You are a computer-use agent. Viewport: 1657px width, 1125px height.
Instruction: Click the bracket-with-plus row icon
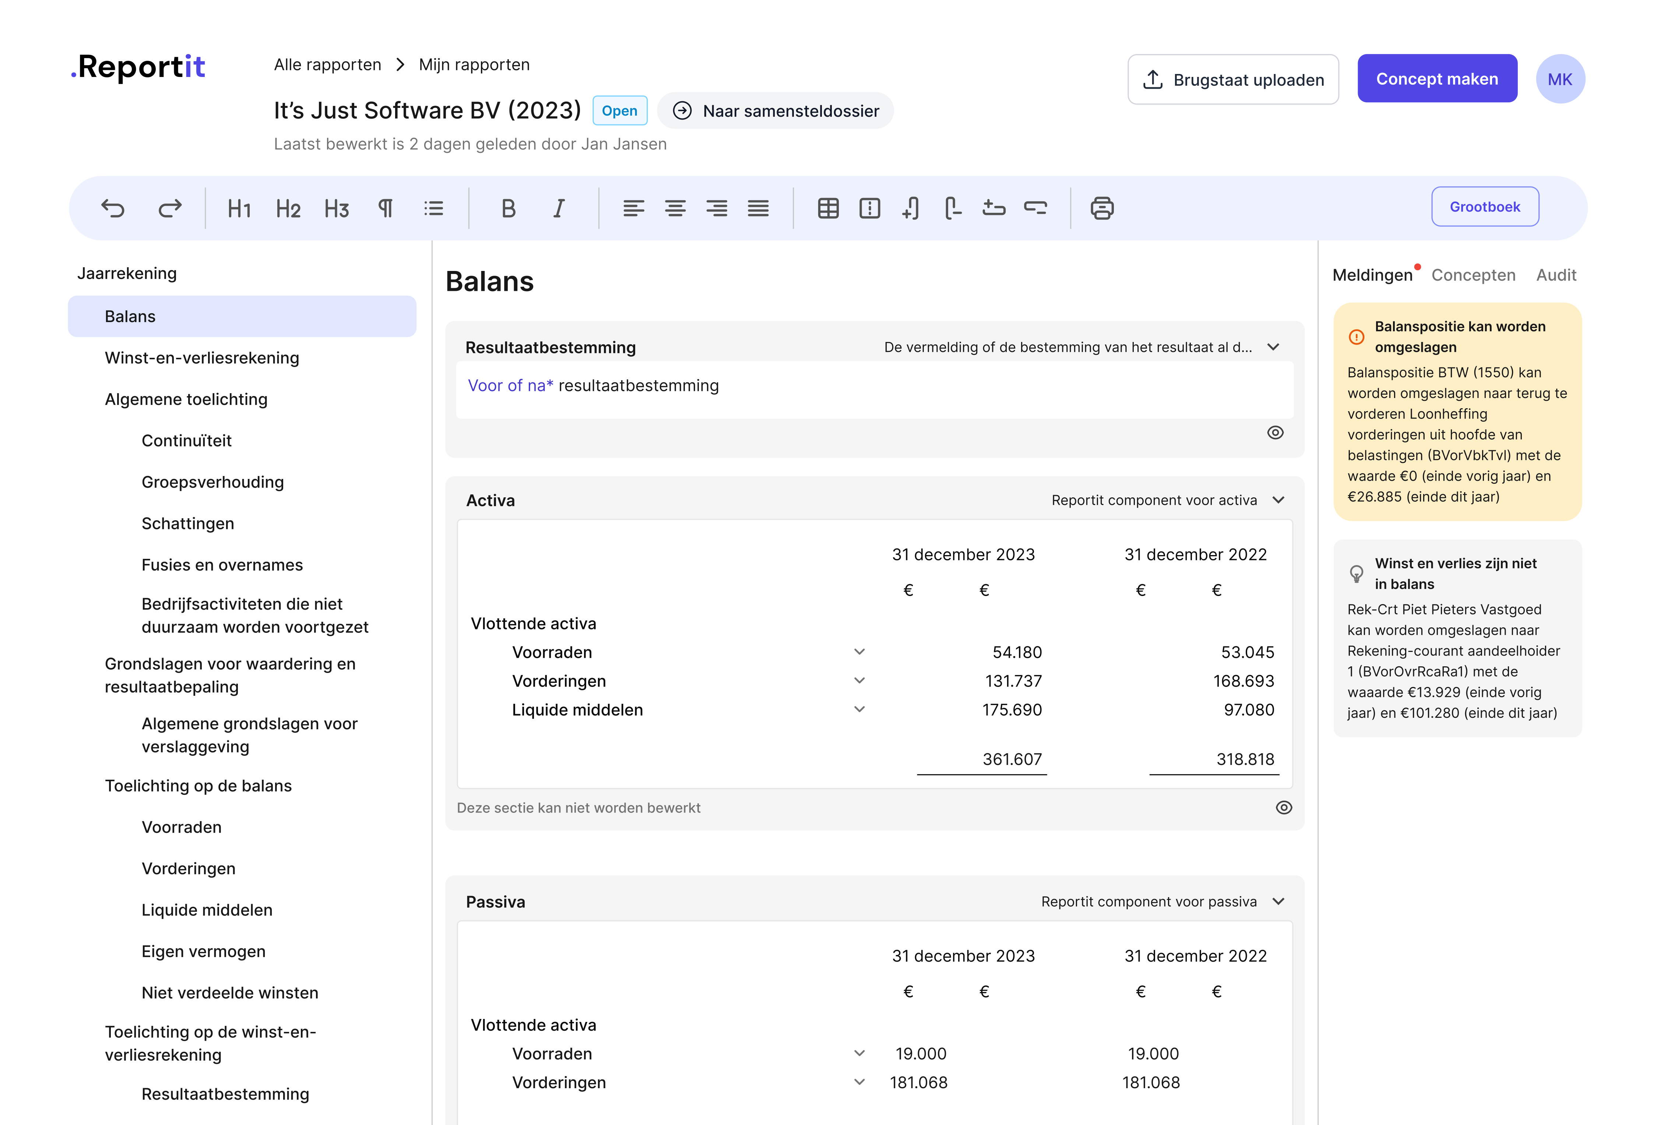[994, 208]
